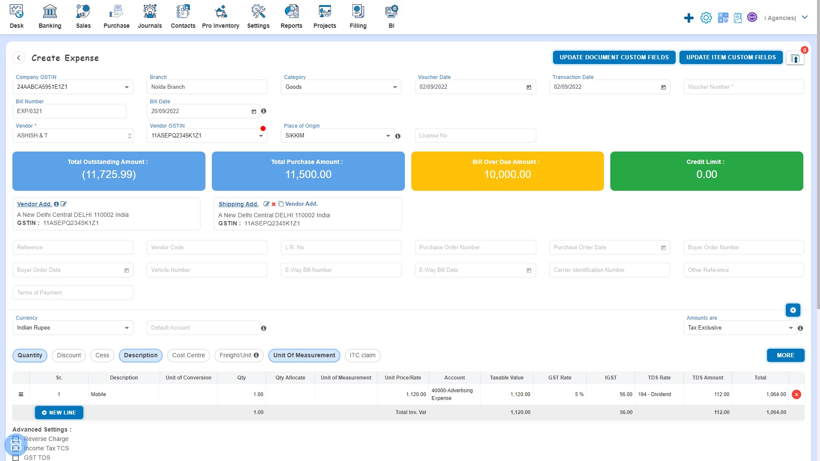Add a row with NEW LINE button
The height and width of the screenshot is (461, 820).
click(x=59, y=413)
